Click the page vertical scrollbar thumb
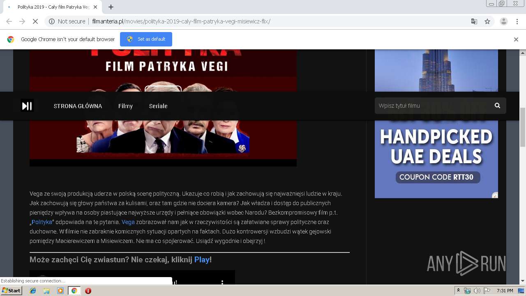526x296 pixels. coord(523,127)
